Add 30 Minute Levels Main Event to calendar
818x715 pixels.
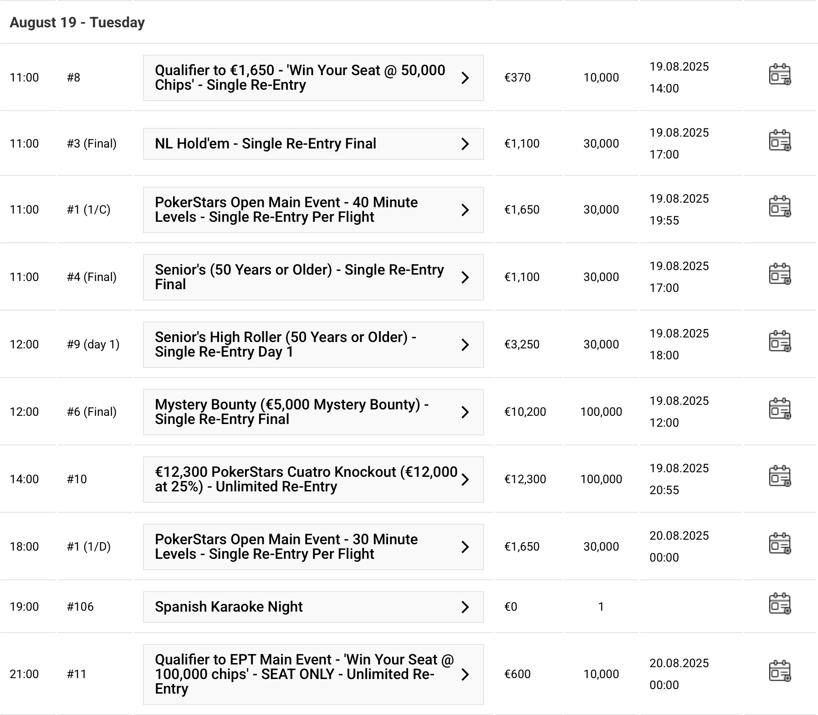780,544
